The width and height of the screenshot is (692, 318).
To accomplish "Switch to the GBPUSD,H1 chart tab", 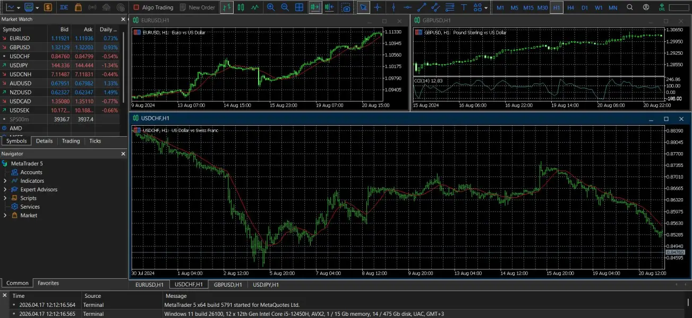I will tap(227, 285).
